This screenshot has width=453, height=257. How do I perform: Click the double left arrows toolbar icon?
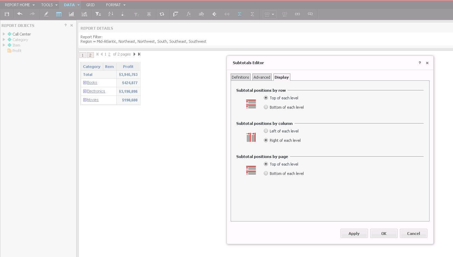[227, 14]
